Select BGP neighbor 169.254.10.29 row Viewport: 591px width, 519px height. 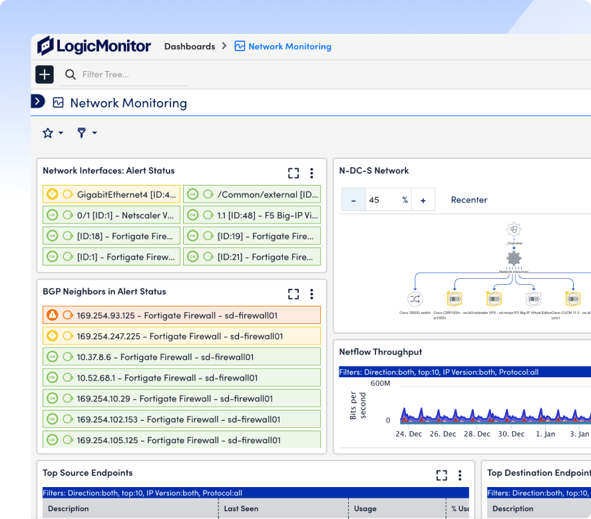point(182,398)
